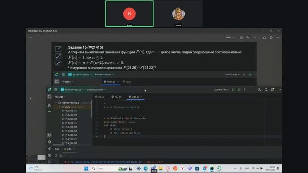Open the viewer zoom percentage dropdown
308x173 pixels.
point(230,37)
